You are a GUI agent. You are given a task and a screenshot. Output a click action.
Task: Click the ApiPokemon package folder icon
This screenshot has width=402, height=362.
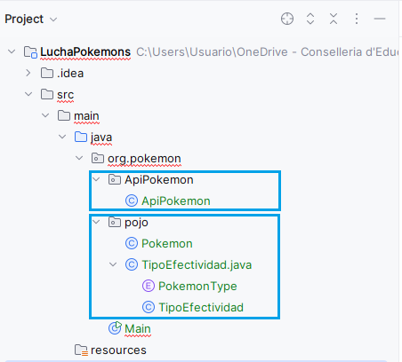tap(115, 179)
